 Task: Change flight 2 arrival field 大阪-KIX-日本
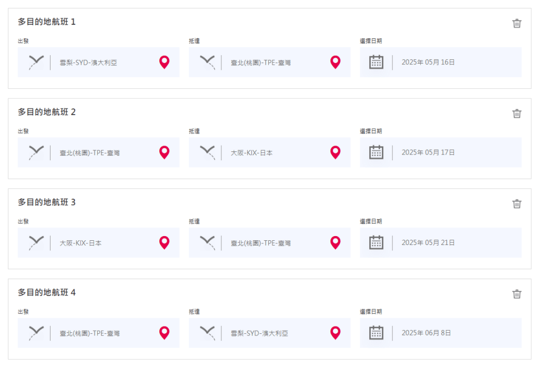point(252,153)
